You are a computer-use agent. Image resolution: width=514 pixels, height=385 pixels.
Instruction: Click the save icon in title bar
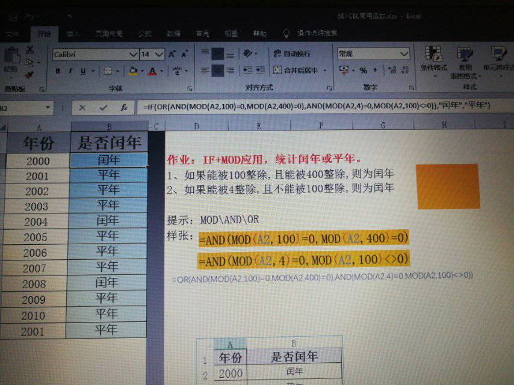coord(13,17)
